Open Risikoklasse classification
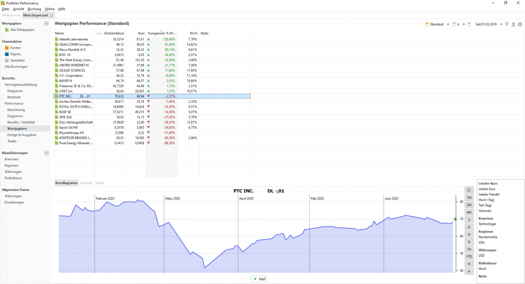The image size is (525, 284). pyautogui.click(x=13, y=178)
